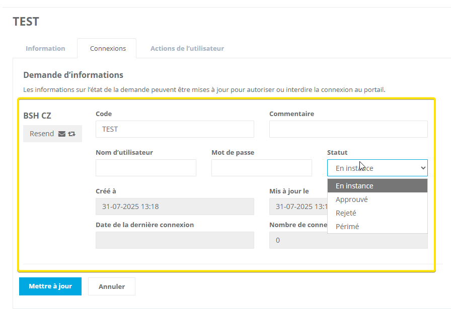This screenshot has height=309, width=451.
Task: Click into the Commentaire text field
Action: pyautogui.click(x=348, y=129)
